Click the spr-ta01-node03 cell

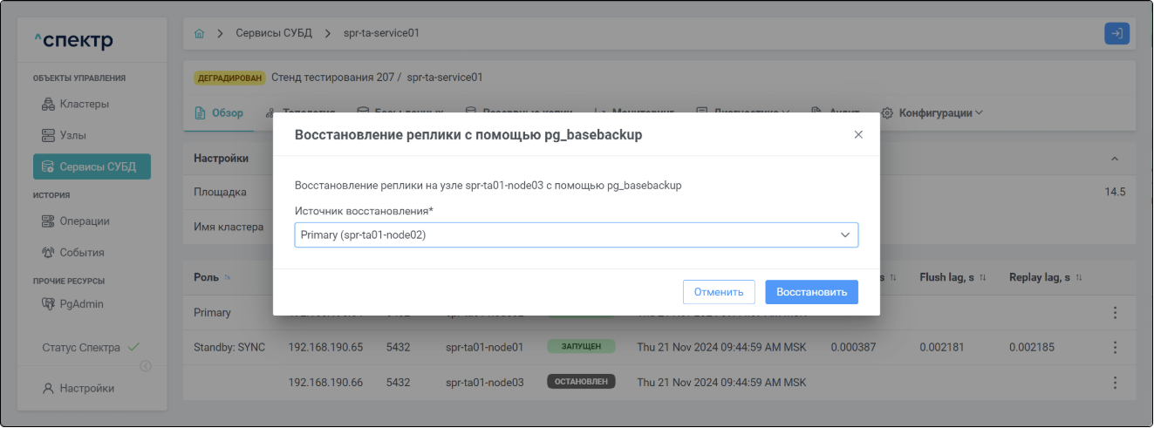(x=484, y=382)
